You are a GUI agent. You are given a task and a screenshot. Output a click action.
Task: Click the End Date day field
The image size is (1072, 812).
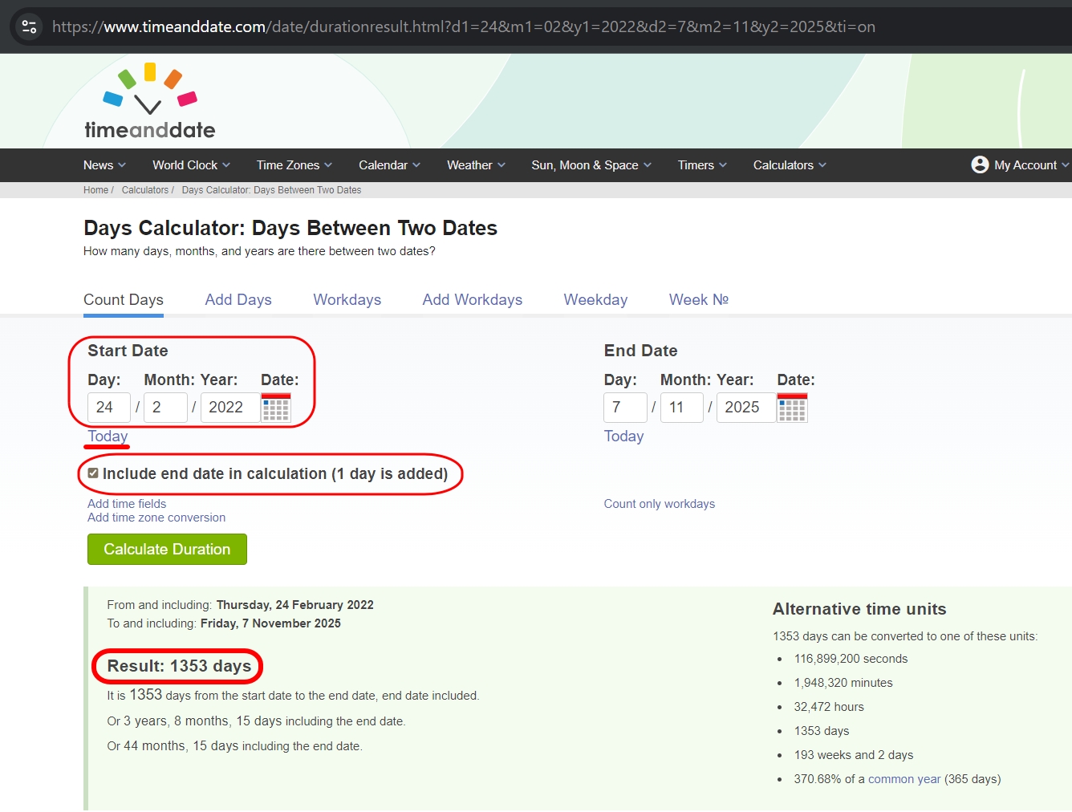tap(625, 408)
